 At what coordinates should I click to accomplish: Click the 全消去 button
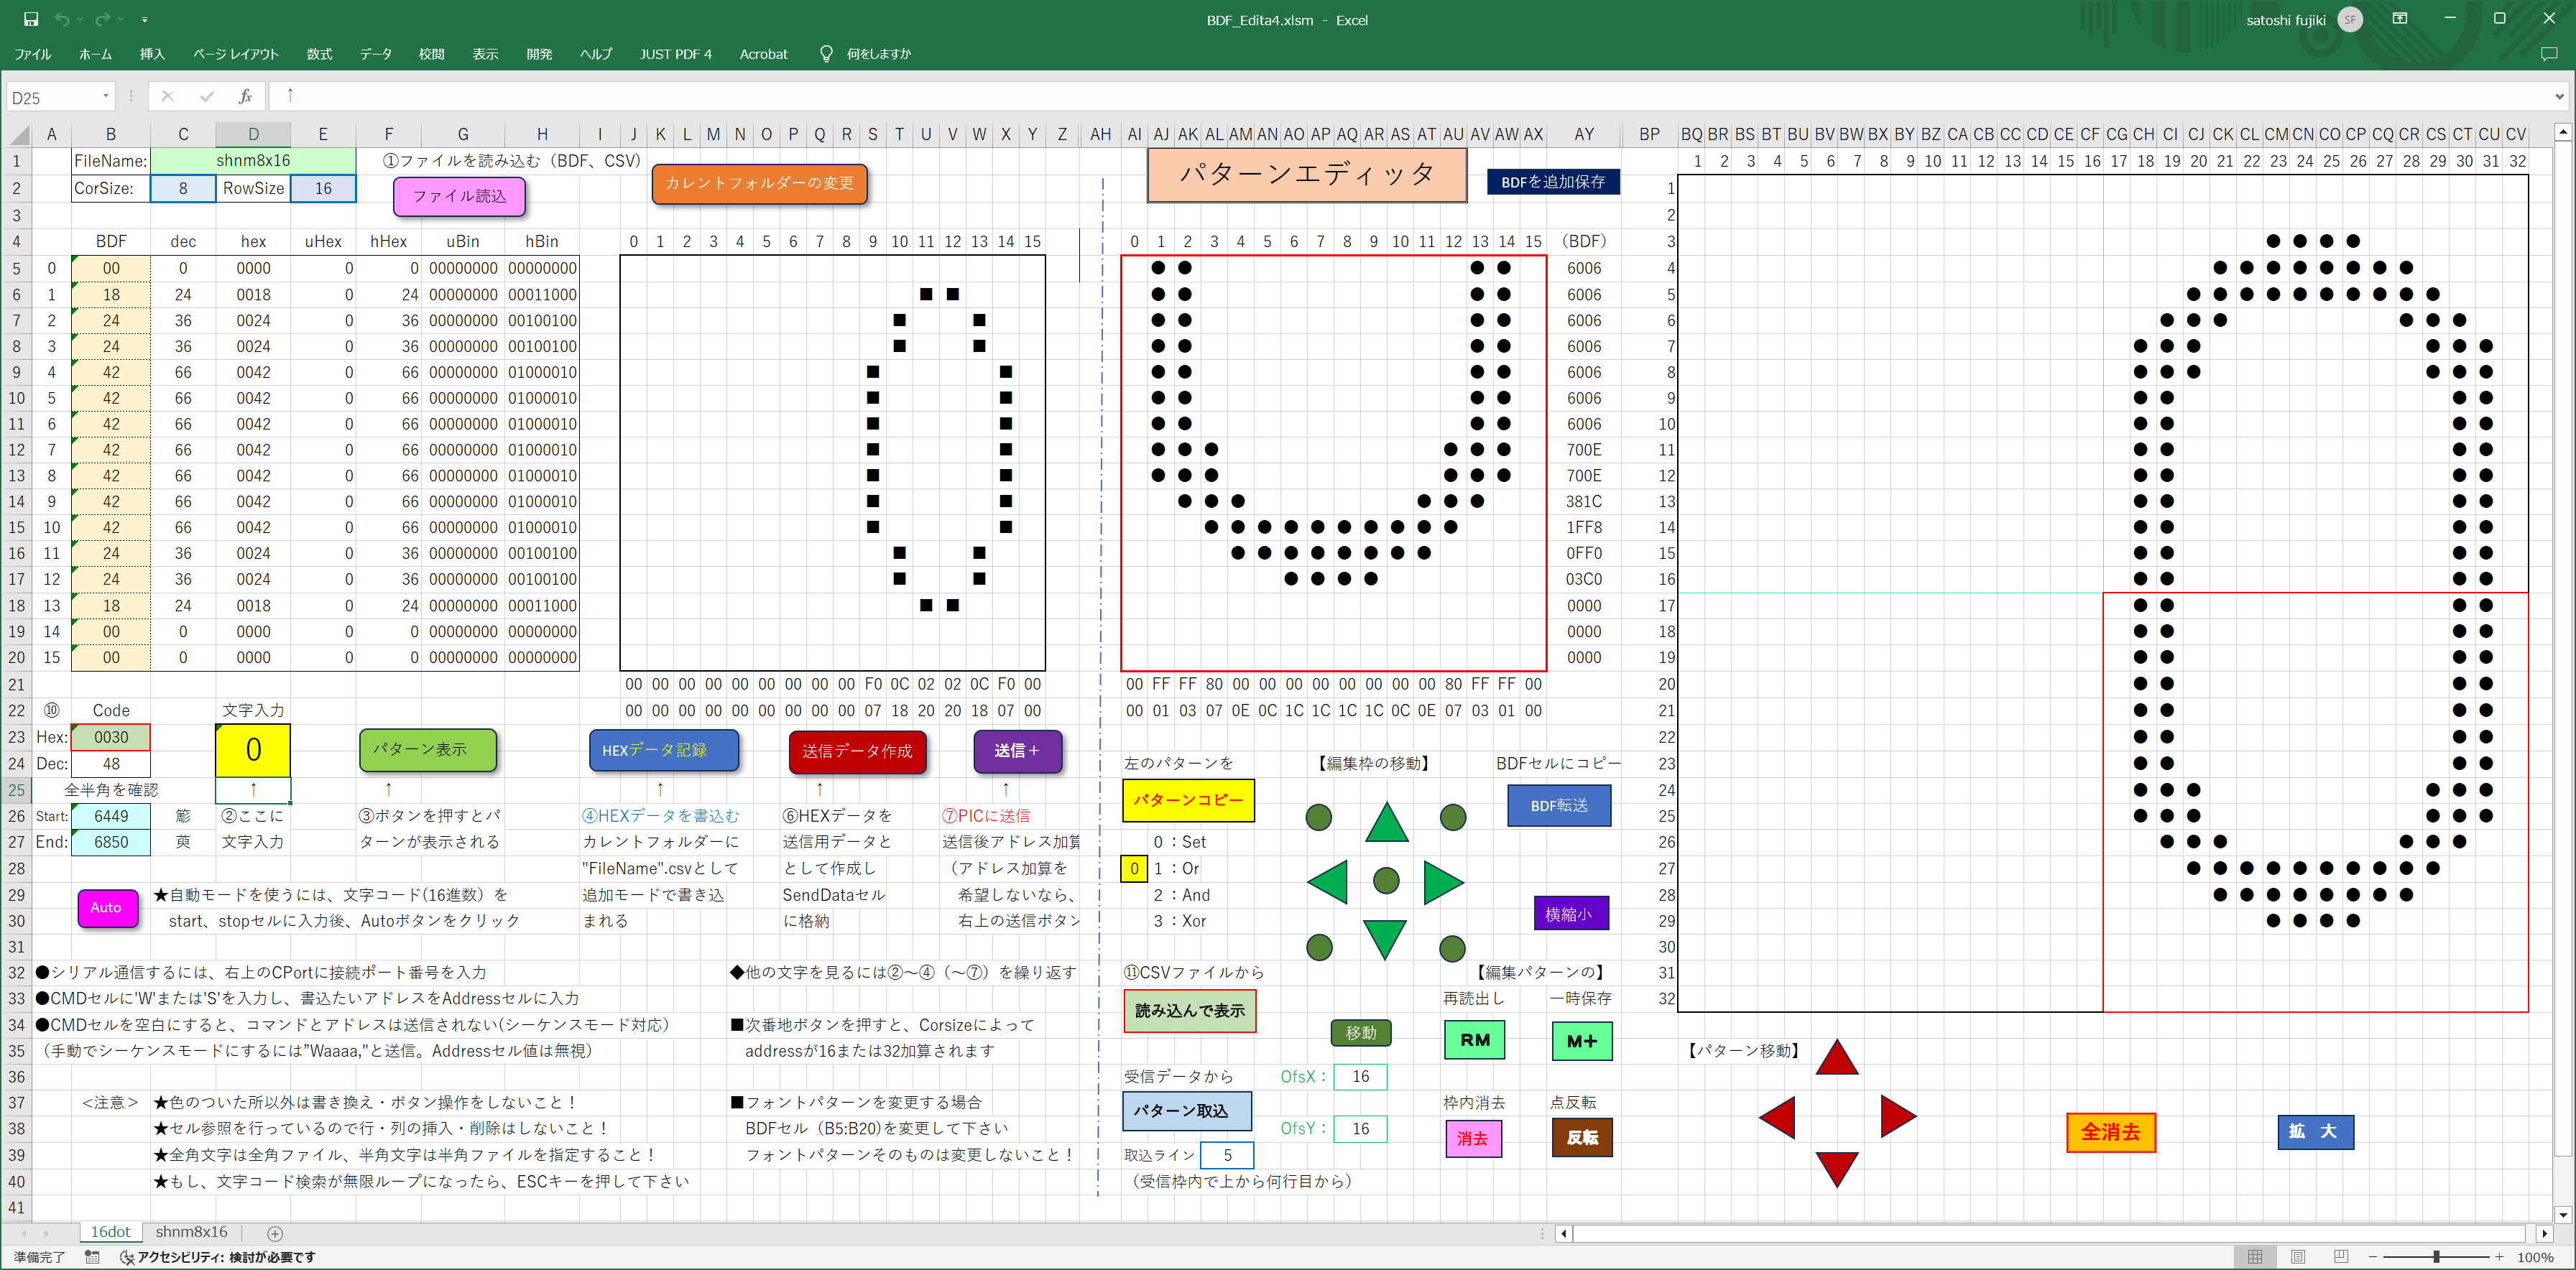(2111, 1132)
